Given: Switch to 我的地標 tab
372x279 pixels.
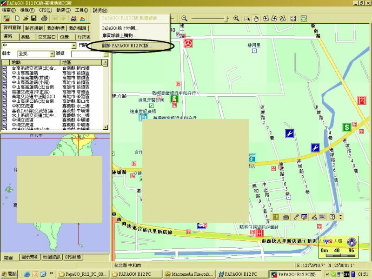Looking at the screenshot, I should pyautogui.click(x=55, y=28).
